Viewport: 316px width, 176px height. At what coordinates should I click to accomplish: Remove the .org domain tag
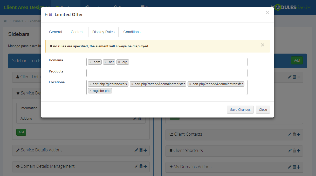tap(119, 62)
